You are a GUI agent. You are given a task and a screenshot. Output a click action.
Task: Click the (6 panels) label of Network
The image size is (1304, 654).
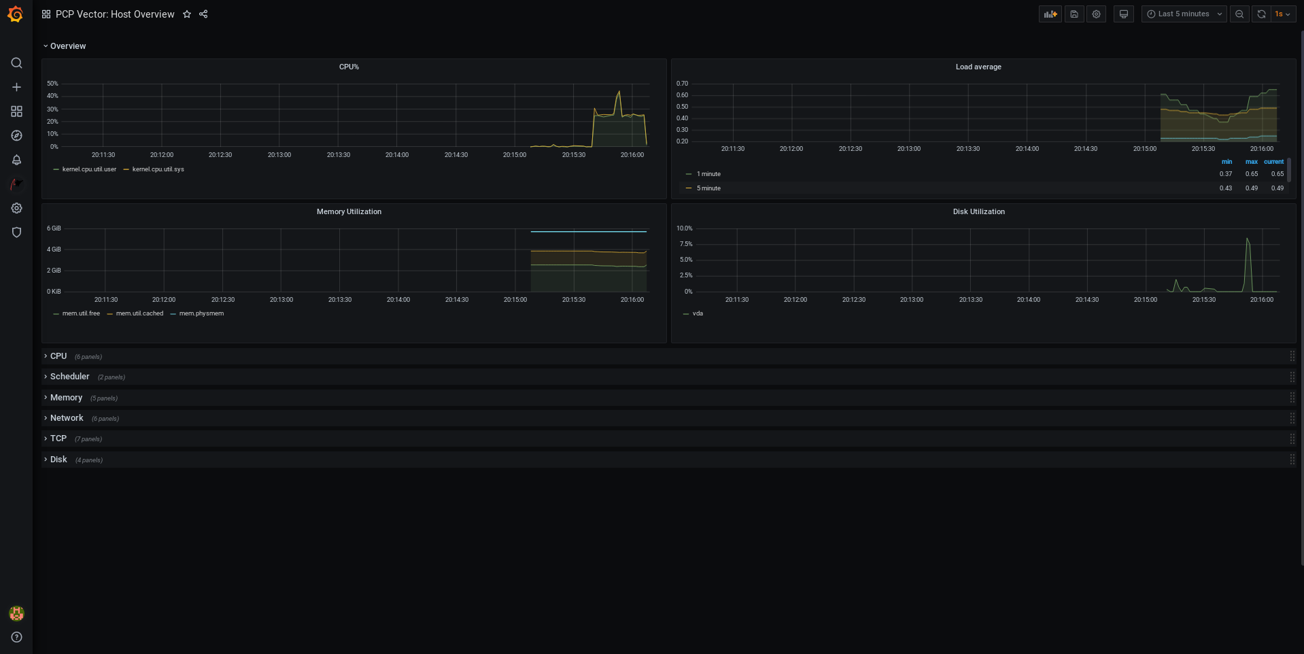[x=105, y=419]
